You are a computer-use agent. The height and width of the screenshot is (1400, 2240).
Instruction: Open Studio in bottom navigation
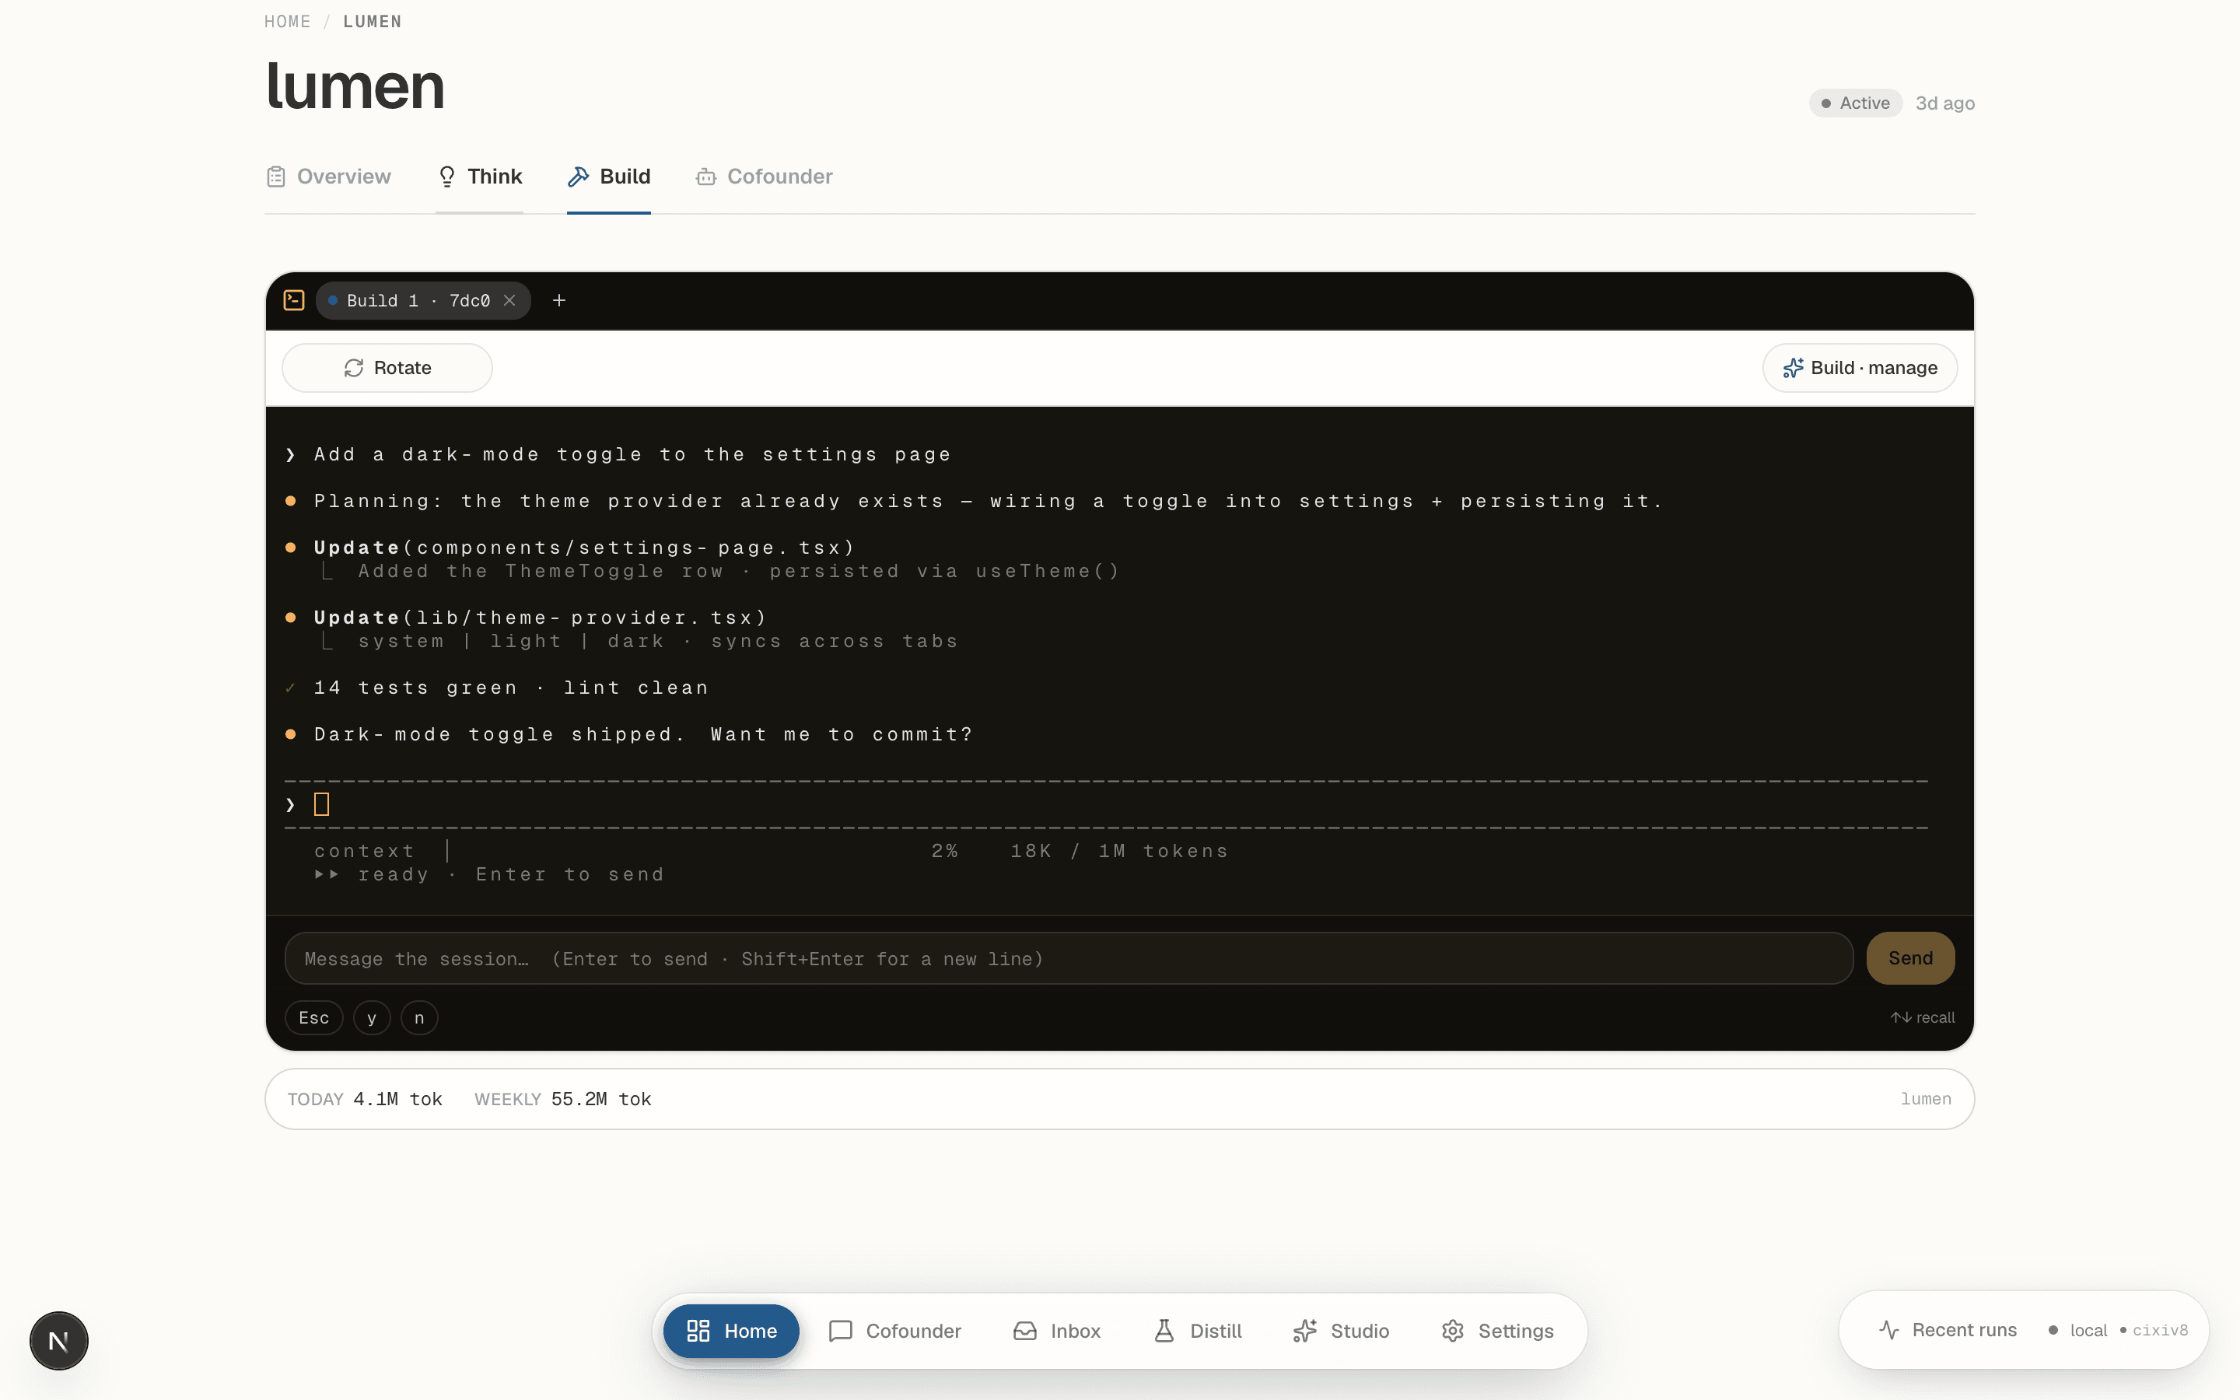pos(1341,1331)
